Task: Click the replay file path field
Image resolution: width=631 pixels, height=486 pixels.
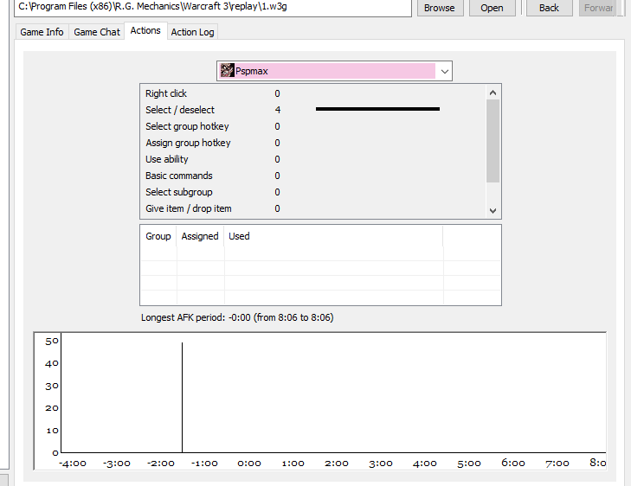Action: (213, 7)
